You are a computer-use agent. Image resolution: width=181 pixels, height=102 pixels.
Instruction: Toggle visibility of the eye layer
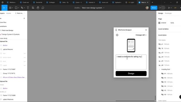(x=25, y=54)
